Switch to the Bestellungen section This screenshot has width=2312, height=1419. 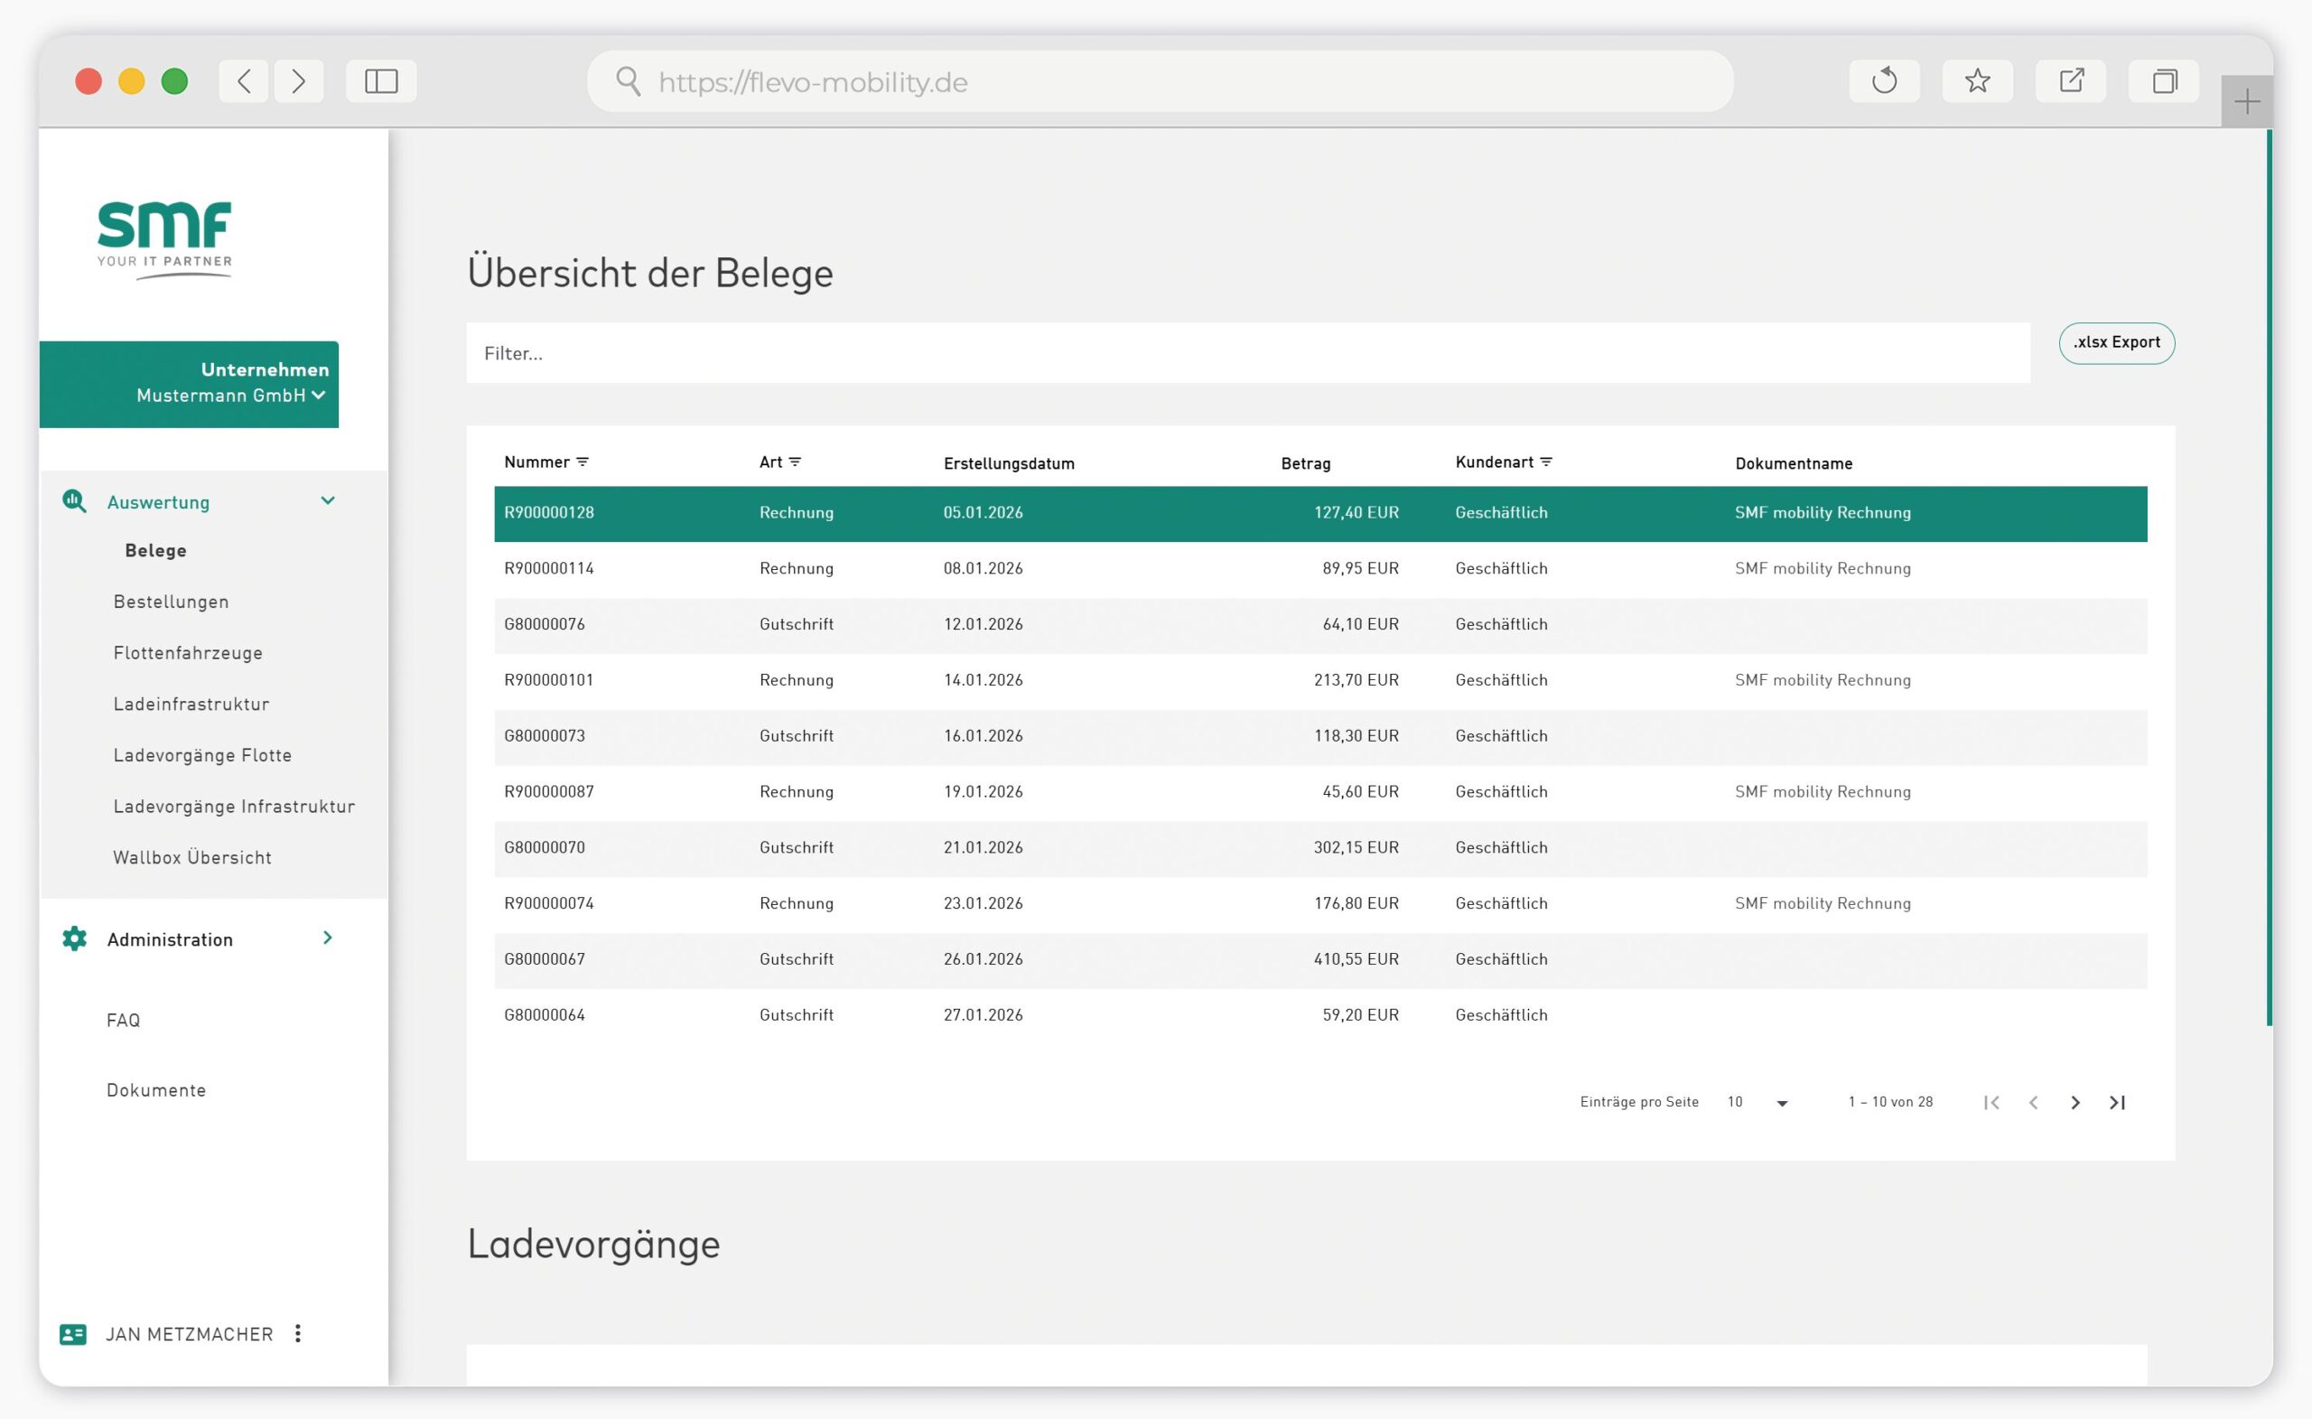(171, 602)
